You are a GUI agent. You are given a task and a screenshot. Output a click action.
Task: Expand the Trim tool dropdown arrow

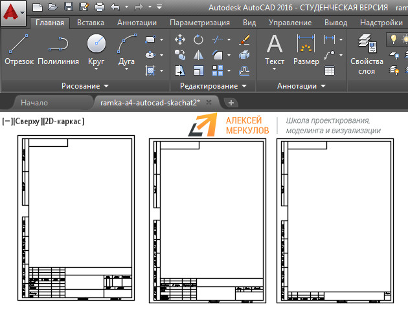(x=229, y=39)
